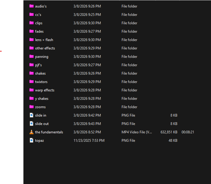Click the pjf's folder icon
Screen dimensions: 211x184
(x=32, y=65)
